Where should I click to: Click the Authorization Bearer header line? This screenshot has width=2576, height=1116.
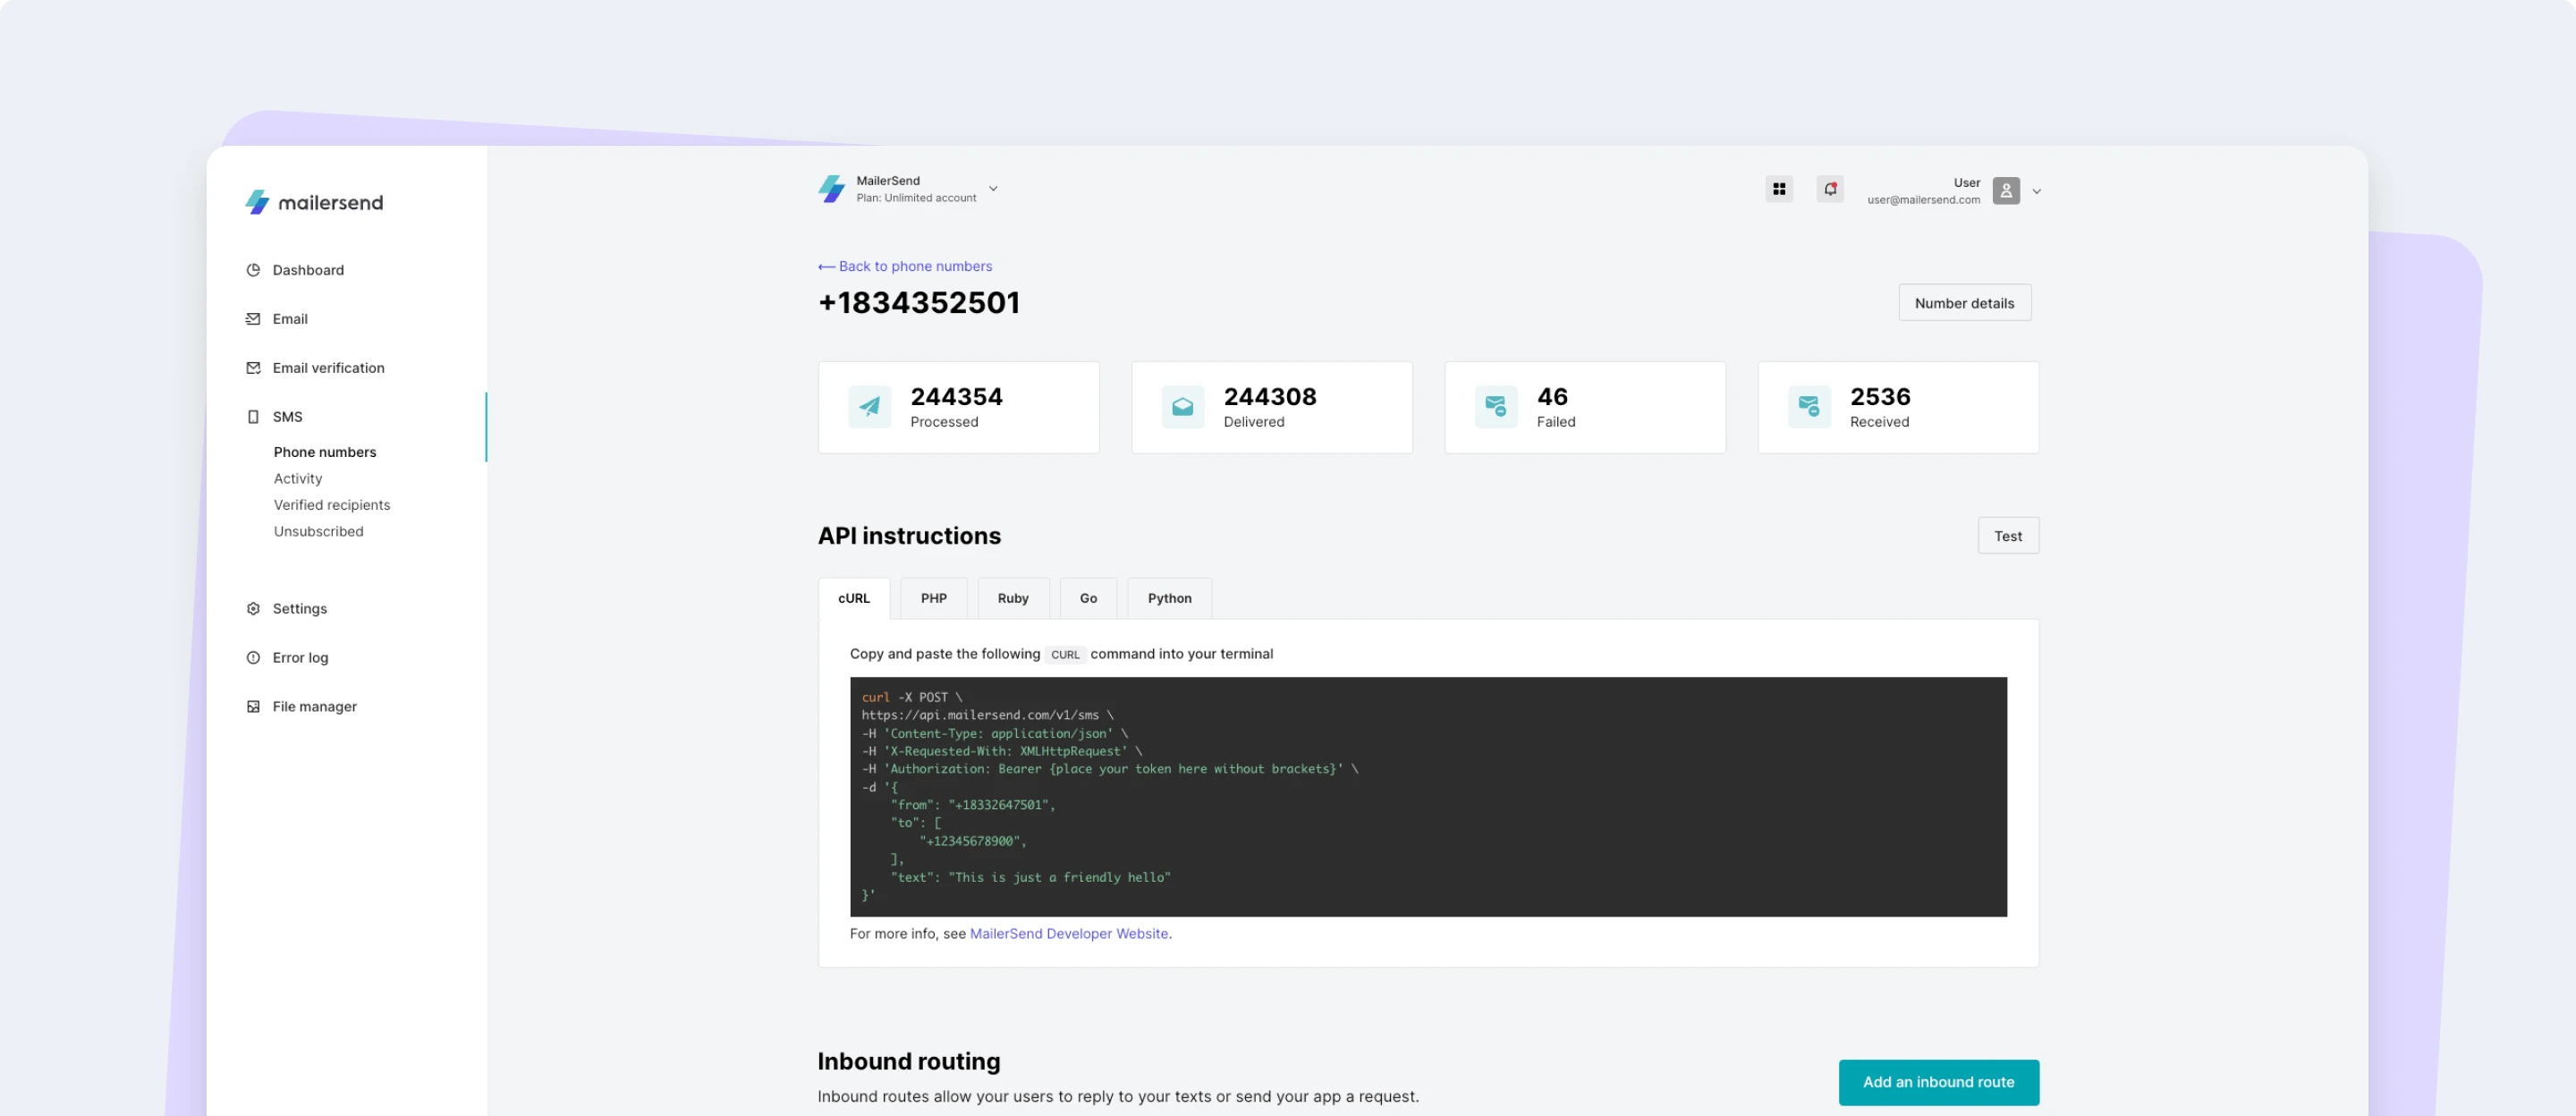1109,769
